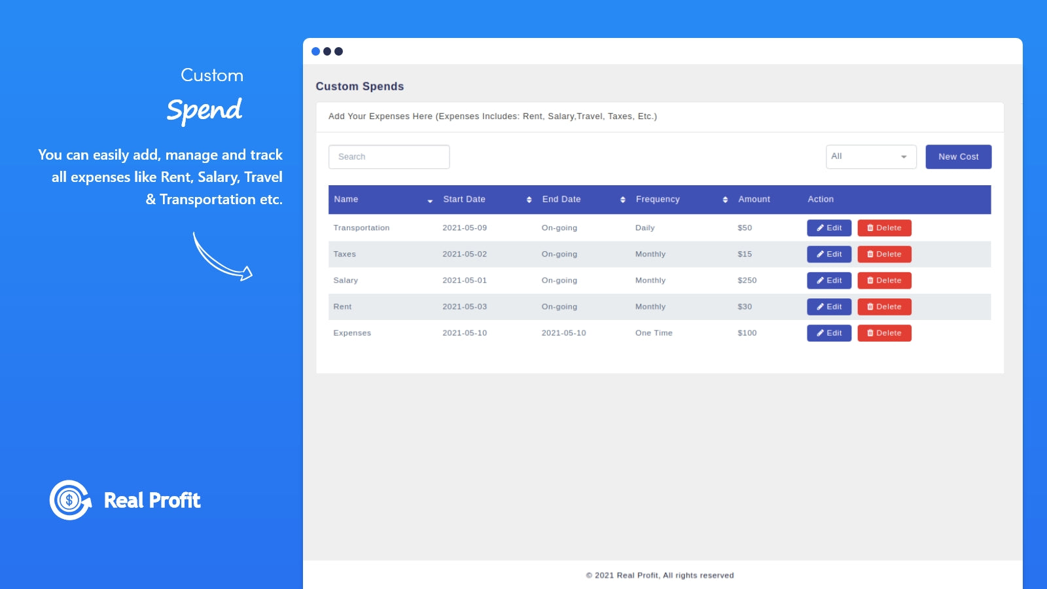Edit the Salary expense
Screen dimensions: 1047x589
pos(828,280)
